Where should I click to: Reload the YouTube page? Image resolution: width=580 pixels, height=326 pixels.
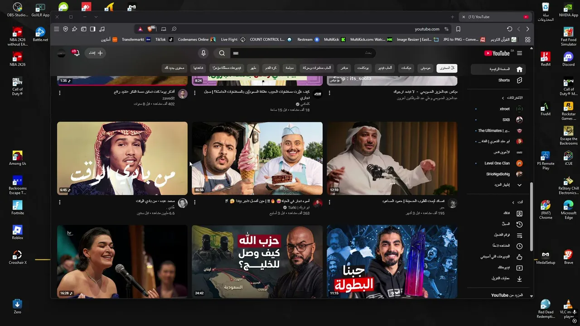coord(509,29)
